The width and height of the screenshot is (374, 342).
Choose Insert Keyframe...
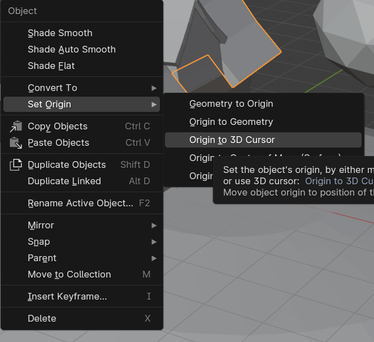81,296
